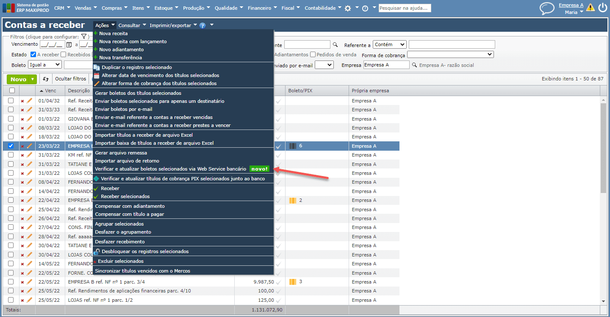The height and width of the screenshot is (317, 610).
Task: Click the edit pencil on row 08/03/22
Action: click(29, 128)
